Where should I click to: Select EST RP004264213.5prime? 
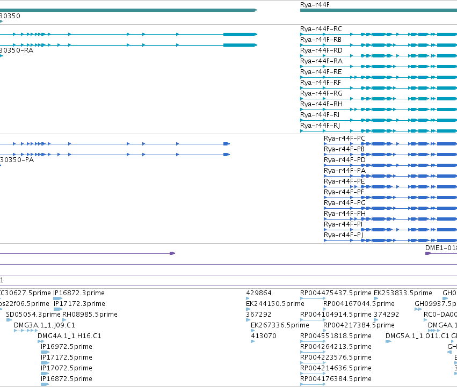336,347
